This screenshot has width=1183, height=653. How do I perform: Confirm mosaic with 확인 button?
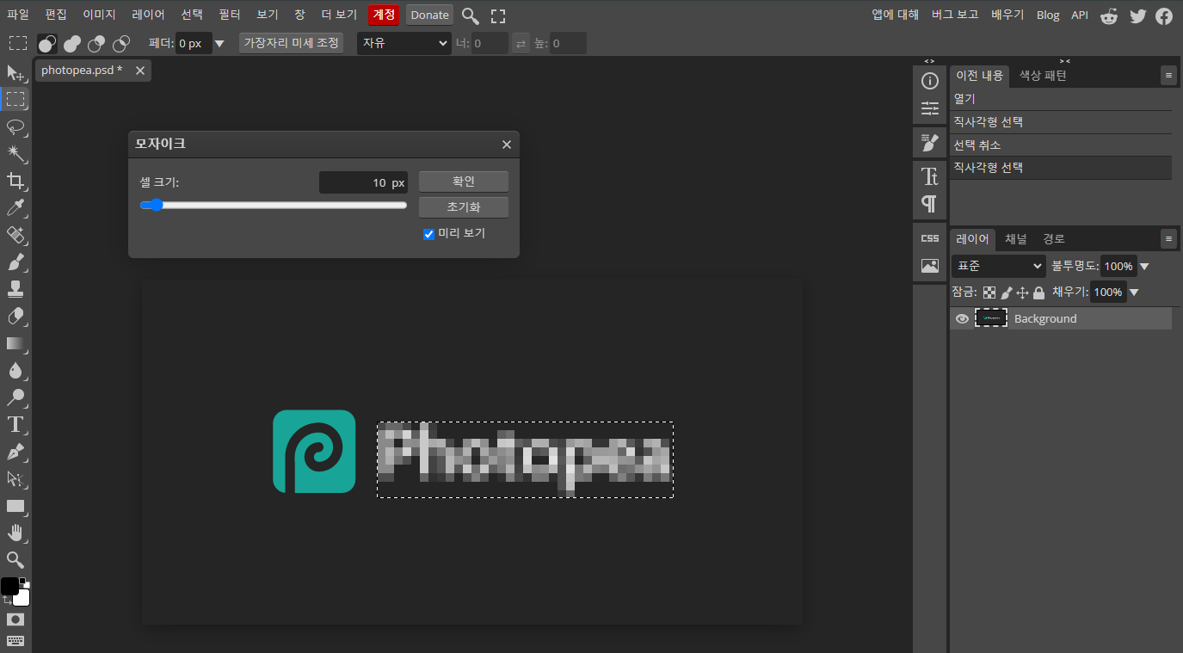(464, 182)
